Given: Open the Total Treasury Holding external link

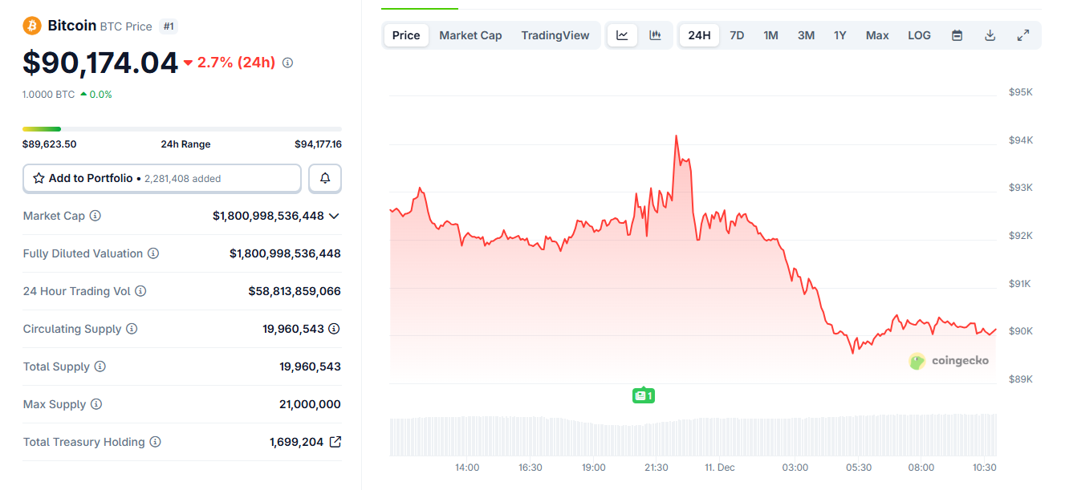Looking at the screenshot, I should pos(335,441).
